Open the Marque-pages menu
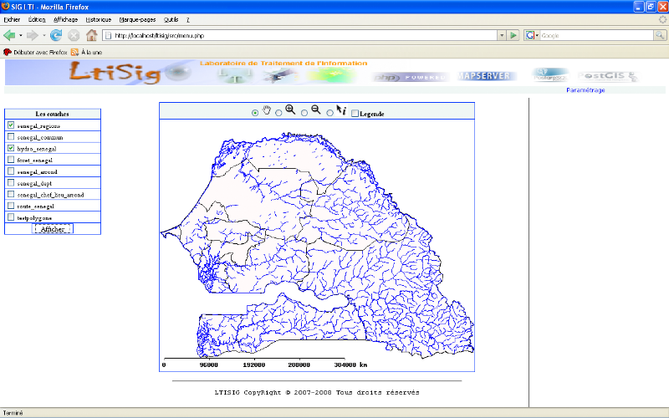The height and width of the screenshot is (418, 669). click(x=136, y=18)
